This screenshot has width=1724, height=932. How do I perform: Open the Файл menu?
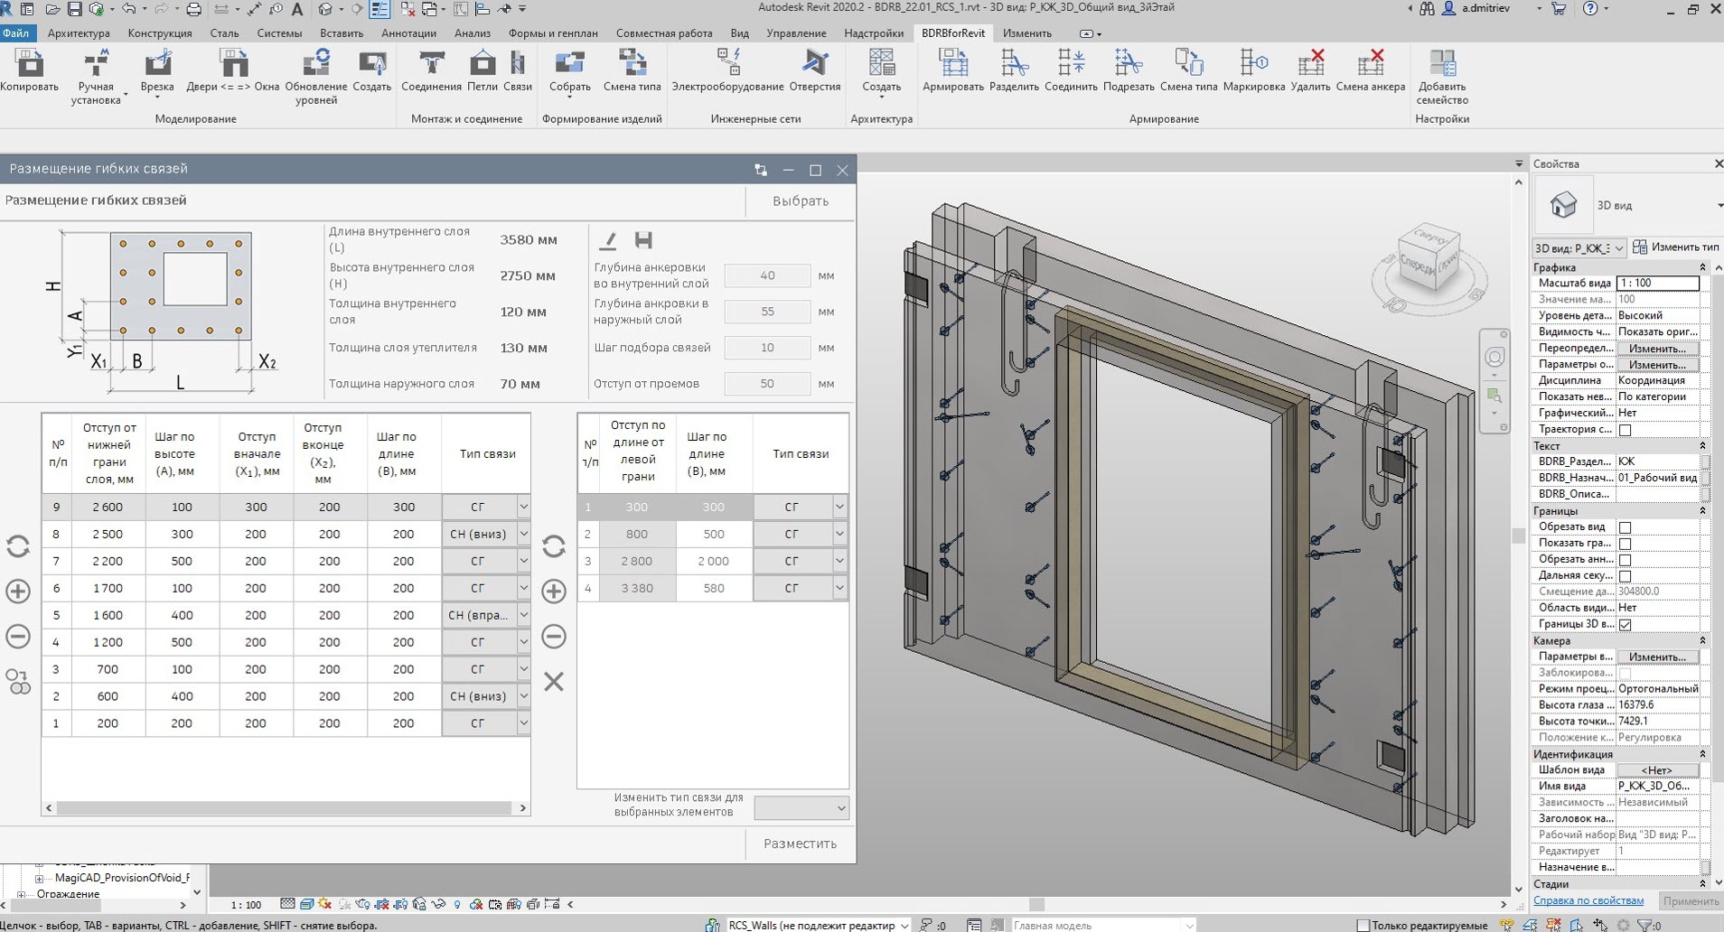point(16,33)
